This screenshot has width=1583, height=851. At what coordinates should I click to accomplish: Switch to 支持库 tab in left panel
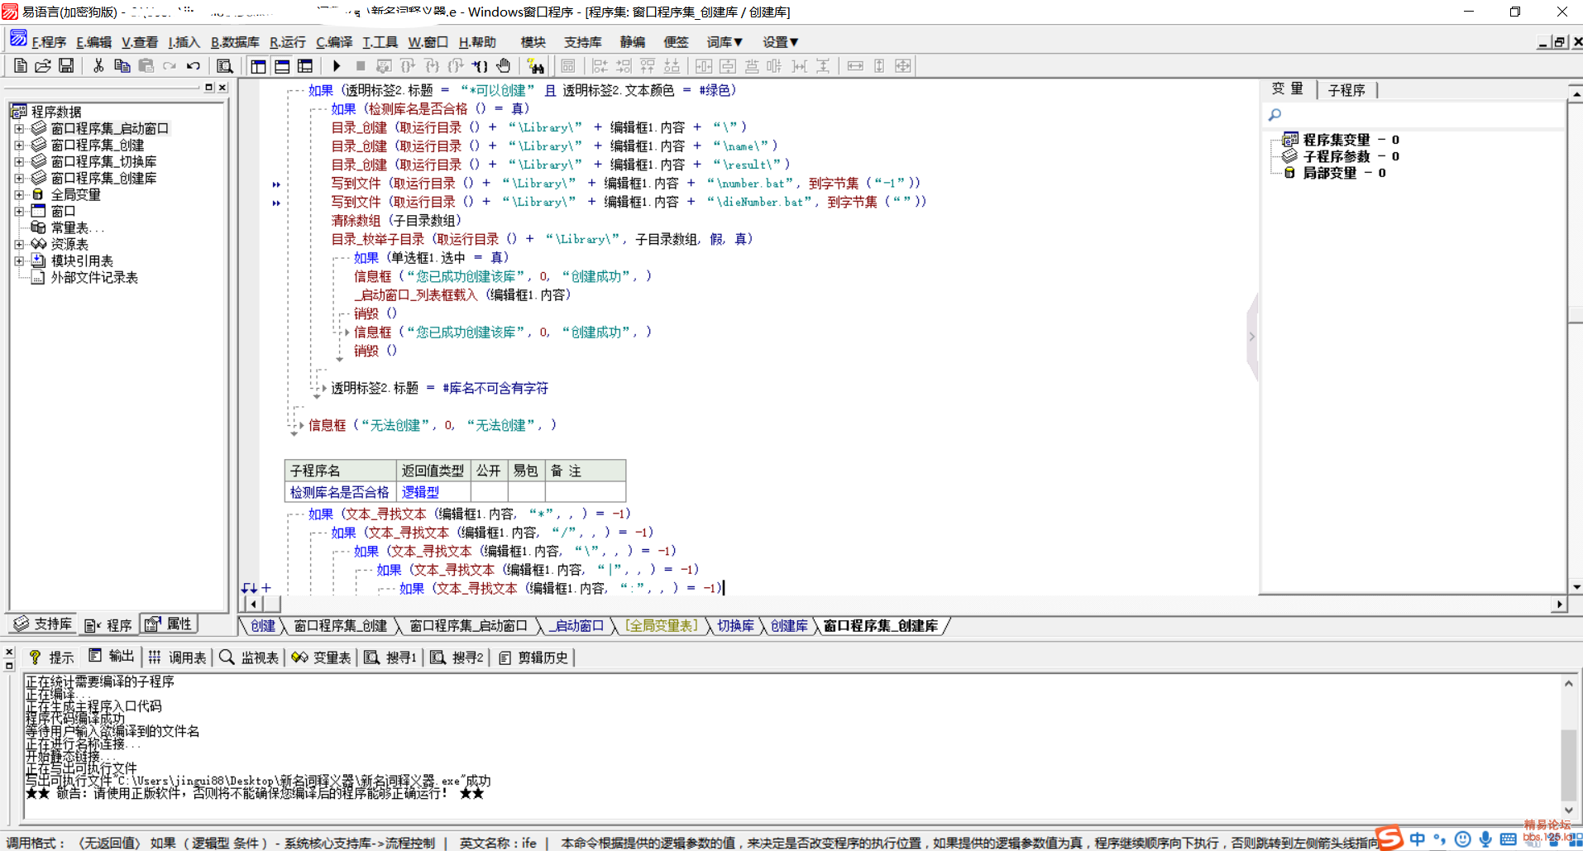[x=44, y=624]
